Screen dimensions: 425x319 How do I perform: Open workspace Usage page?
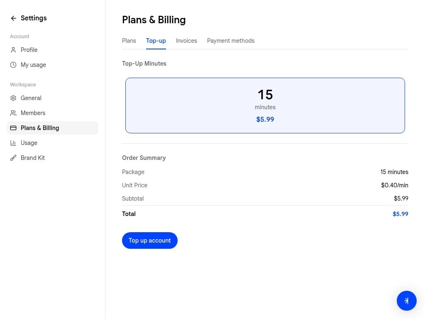(x=52, y=143)
